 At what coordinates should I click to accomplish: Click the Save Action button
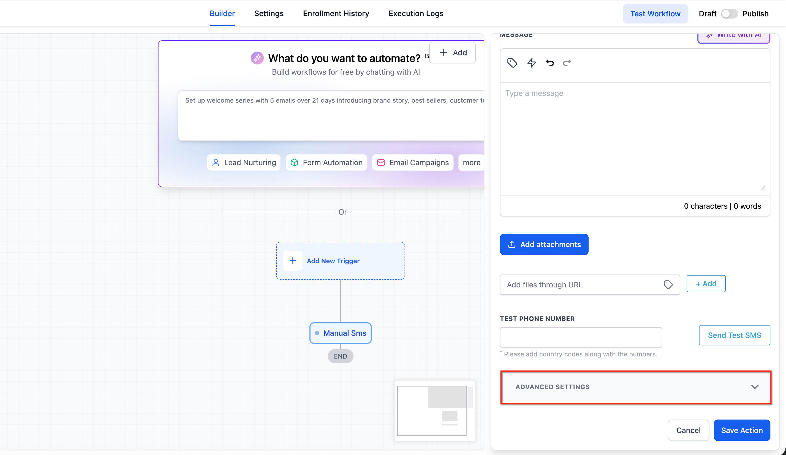pyautogui.click(x=741, y=430)
